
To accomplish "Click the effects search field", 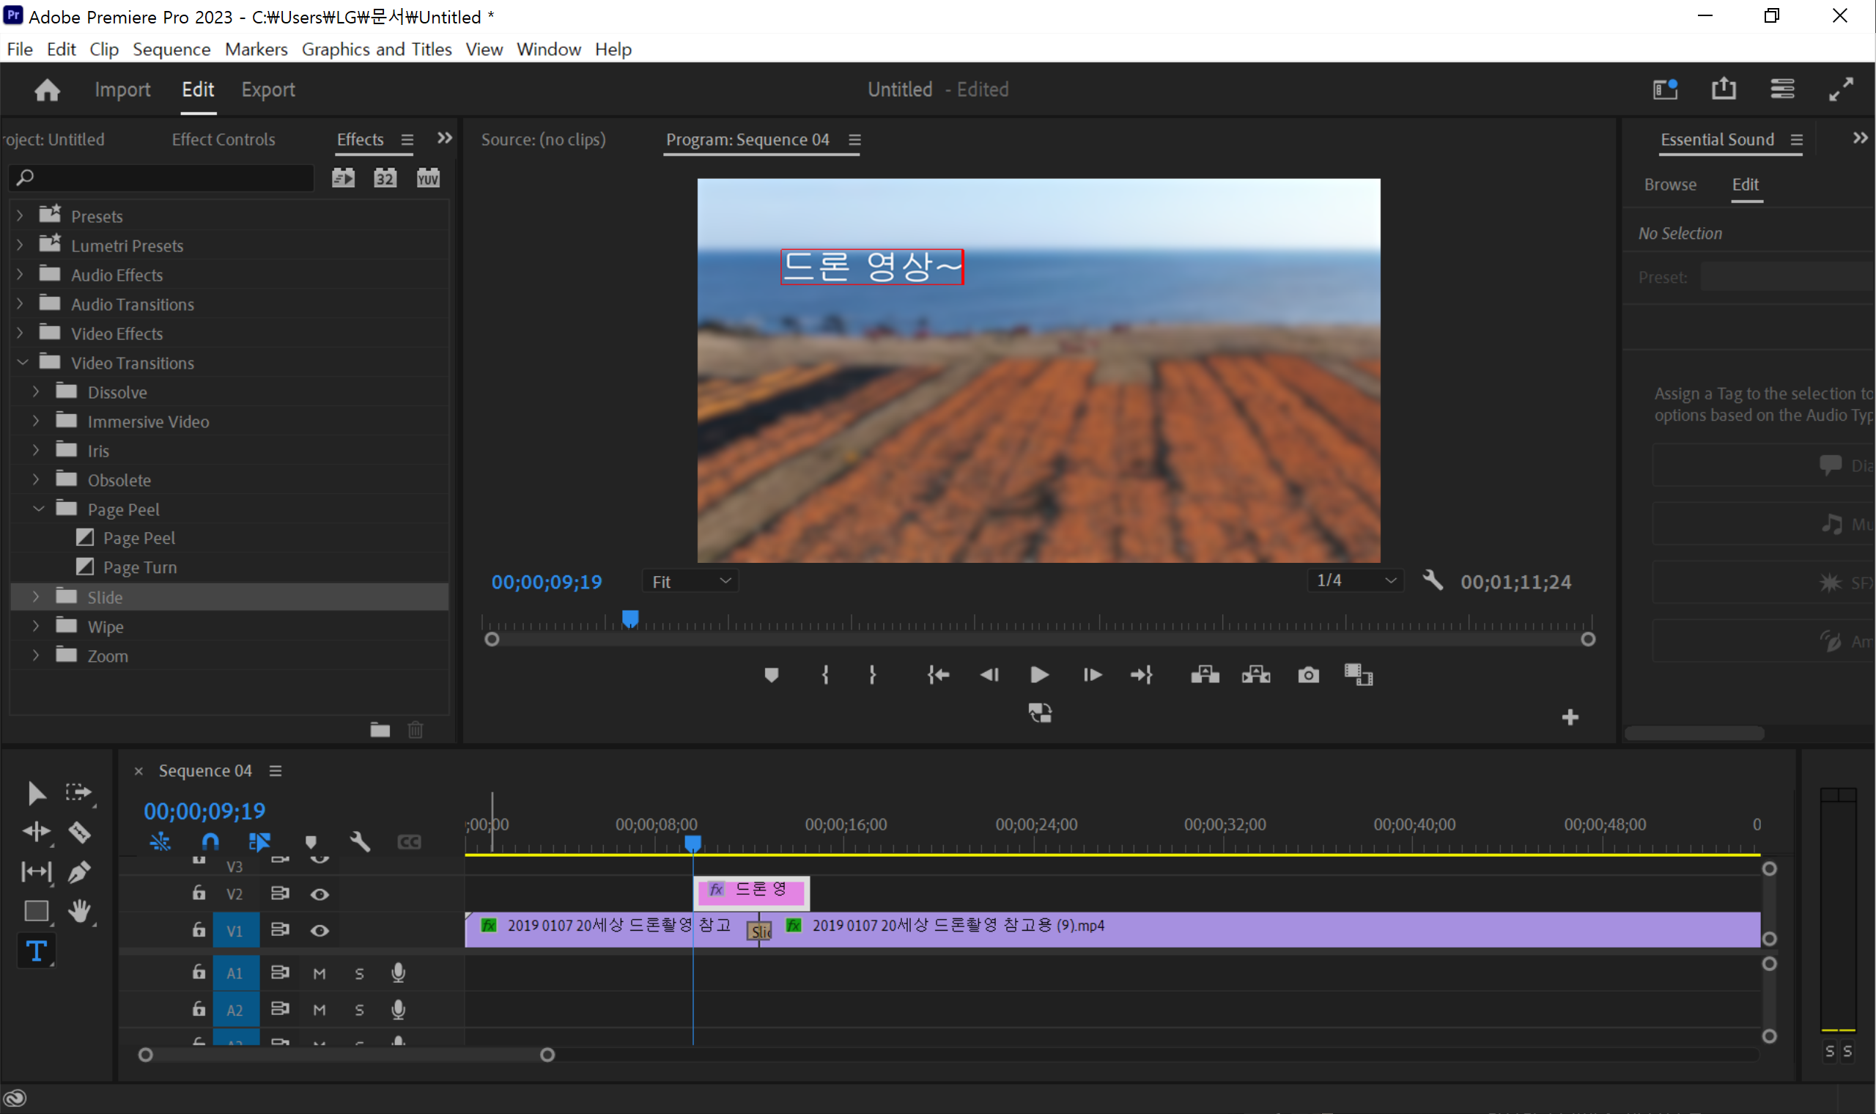I will [161, 178].
